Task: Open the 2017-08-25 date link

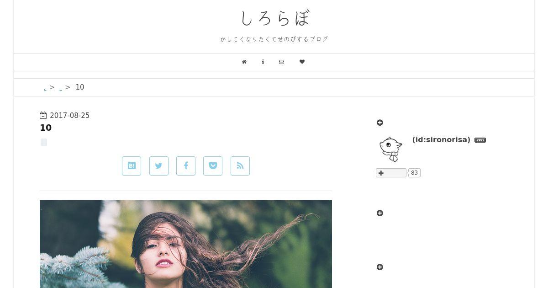Action: click(69, 116)
